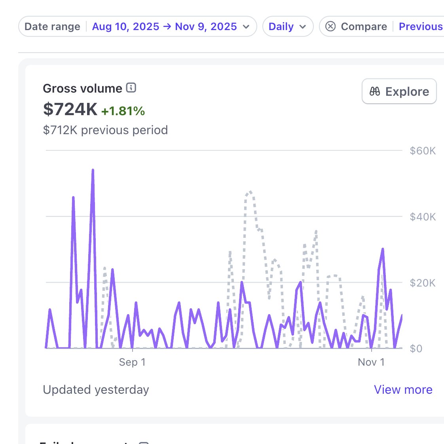Click the chevron beside Daily

304,27
